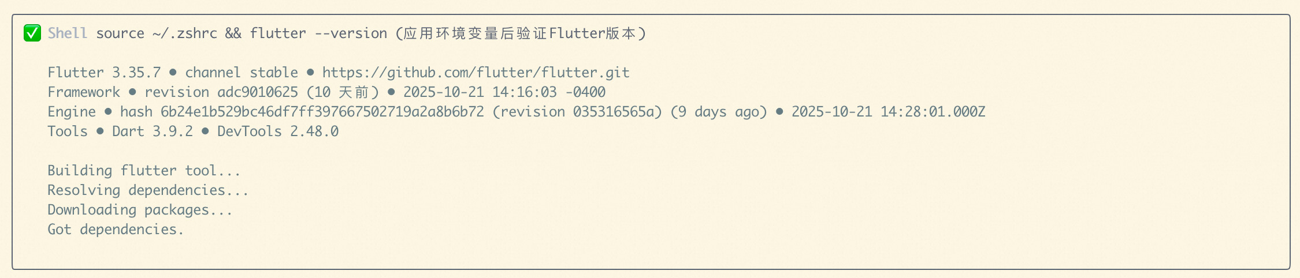This screenshot has height=278, width=1300.
Task: Click the revision 035316565a text
Action: [x=577, y=112]
